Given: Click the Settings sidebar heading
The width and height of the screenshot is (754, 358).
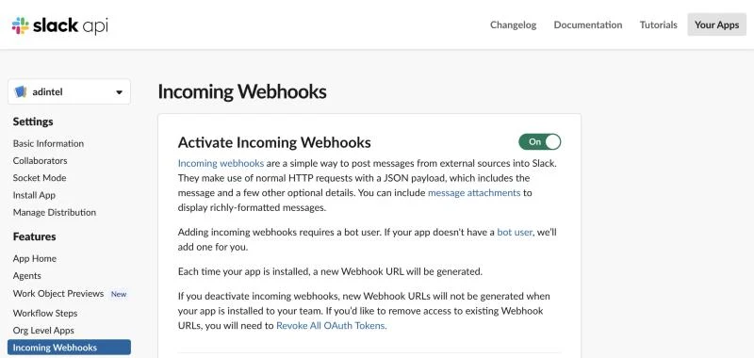Looking at the screenshot, I should 33,122.
